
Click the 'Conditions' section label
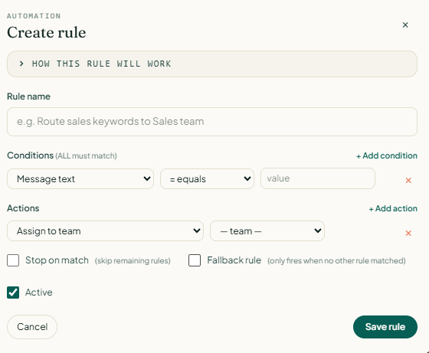point(30,155)
